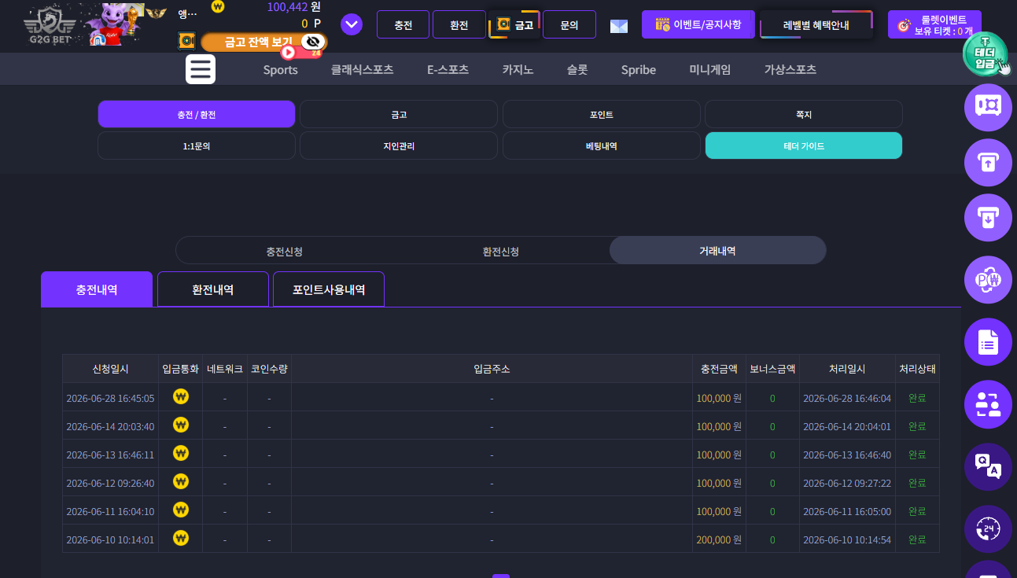Screen dimensions: 1017x578
Task: Expand the user info dropdown arrow
Action: pyautogui.click(x=352, y=25)
